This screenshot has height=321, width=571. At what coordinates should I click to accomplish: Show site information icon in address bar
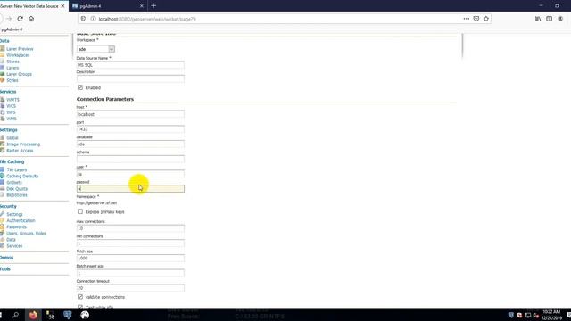[x=93, y=19]
